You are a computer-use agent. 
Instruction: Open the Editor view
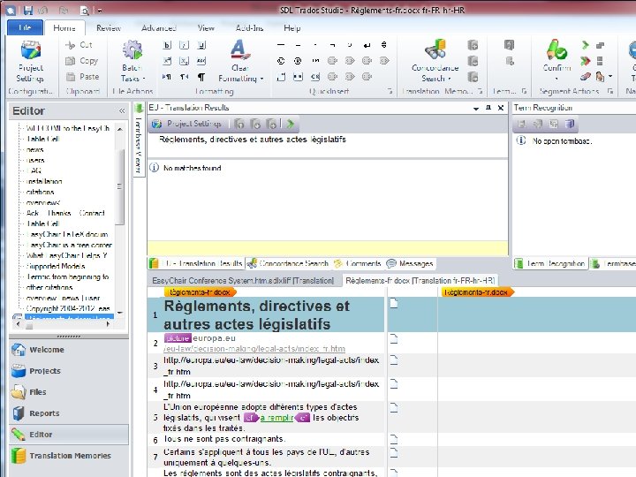pos(69,435)
